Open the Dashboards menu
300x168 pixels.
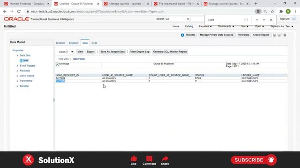[226, 26]
